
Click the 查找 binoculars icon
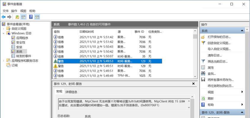pyautogui.click(x=203, y=73)
